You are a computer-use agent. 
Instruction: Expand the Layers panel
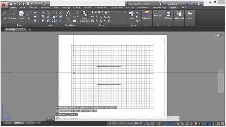(103, 25)
